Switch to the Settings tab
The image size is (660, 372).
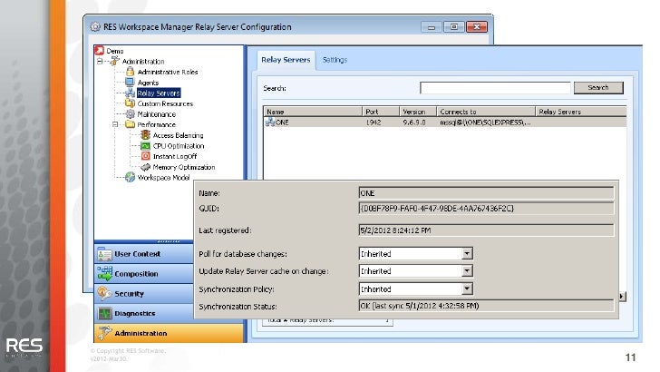pos(335,60)
